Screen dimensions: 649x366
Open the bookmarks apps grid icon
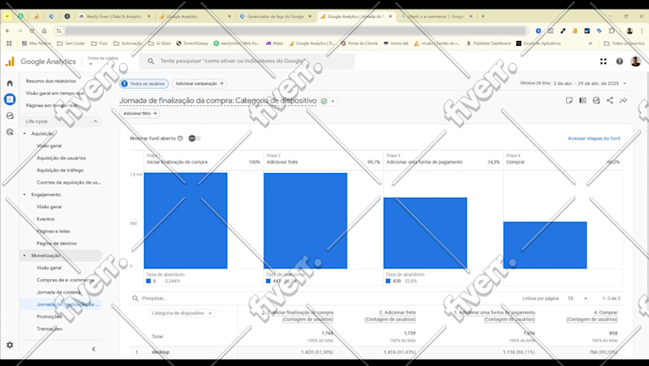(10, 43)
